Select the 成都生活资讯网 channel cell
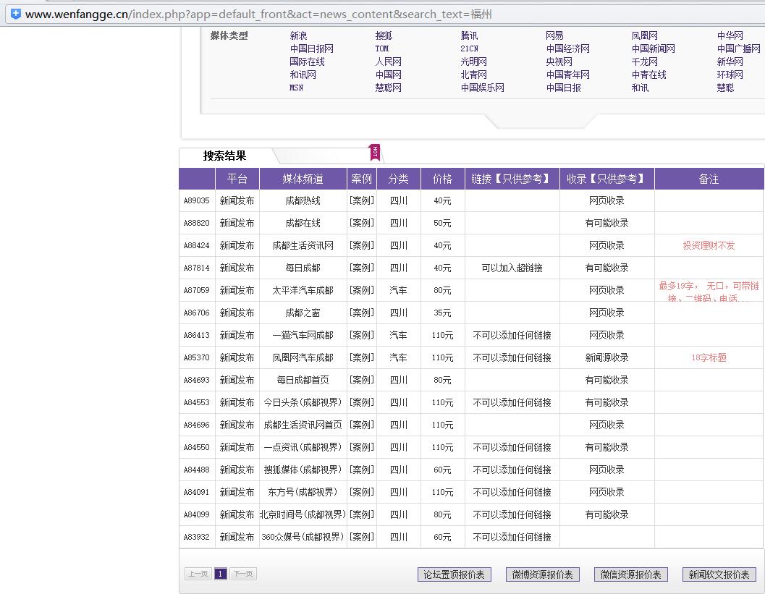The height and width of the screenshot is (594, 765). 303,245
